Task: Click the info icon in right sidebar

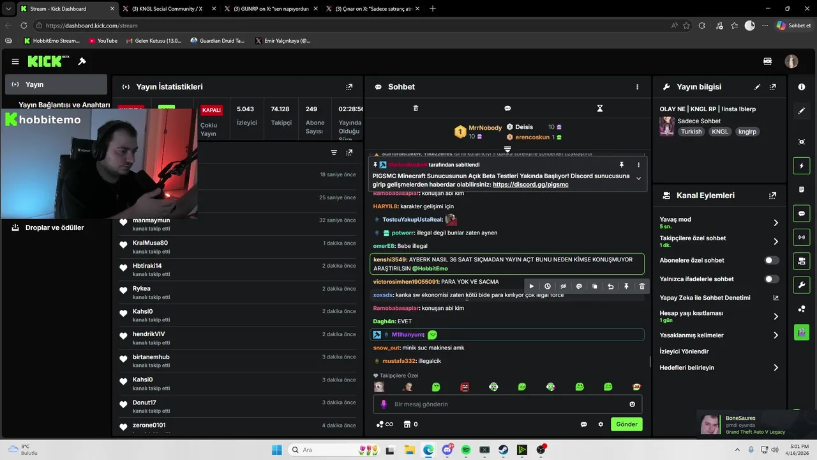Action: 802,87
